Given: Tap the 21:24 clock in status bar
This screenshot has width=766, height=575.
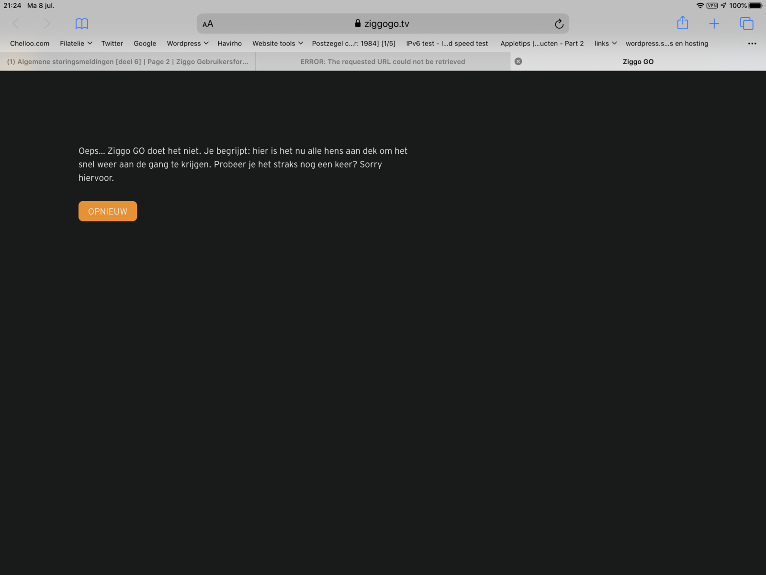Looking at the screenshot, I should click(x=12, y=6).
